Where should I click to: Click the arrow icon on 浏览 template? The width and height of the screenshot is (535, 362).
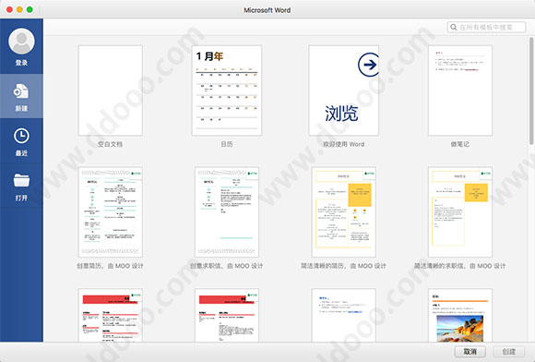[369, 65]
